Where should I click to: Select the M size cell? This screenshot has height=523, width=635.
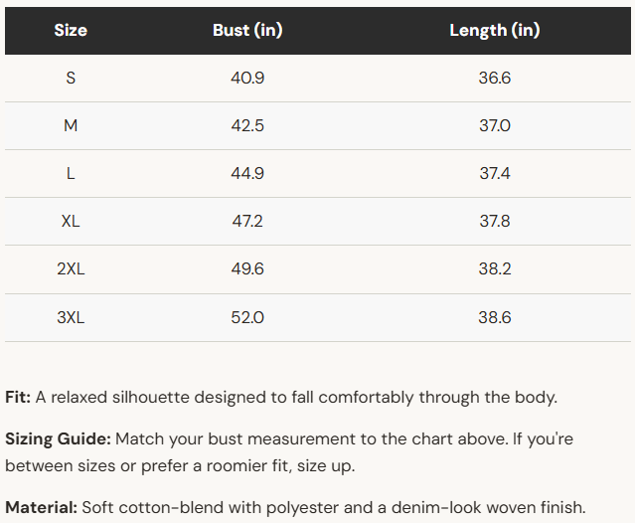click(71, 125)
